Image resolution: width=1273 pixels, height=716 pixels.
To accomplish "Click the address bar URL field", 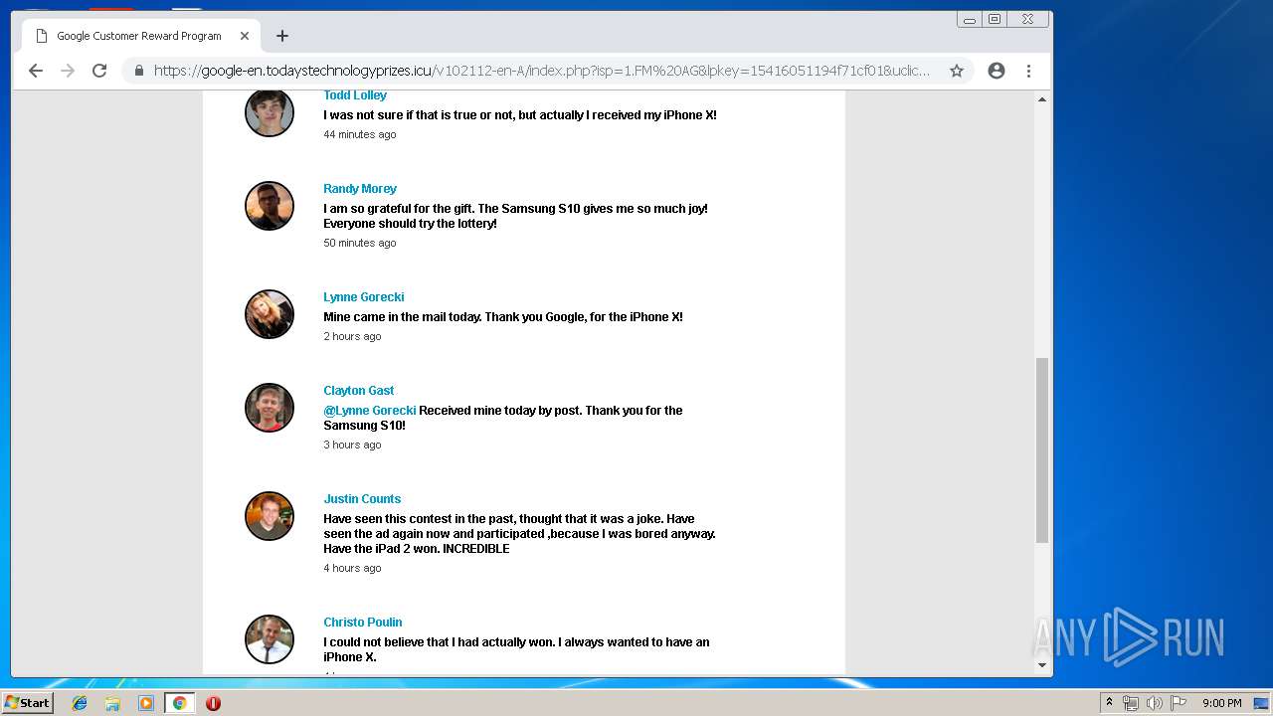I will (x=542, y=71).
